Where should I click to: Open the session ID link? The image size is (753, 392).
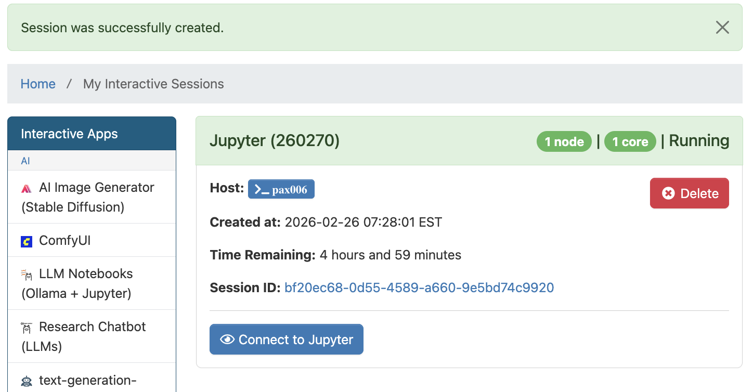tap(419, 287)
